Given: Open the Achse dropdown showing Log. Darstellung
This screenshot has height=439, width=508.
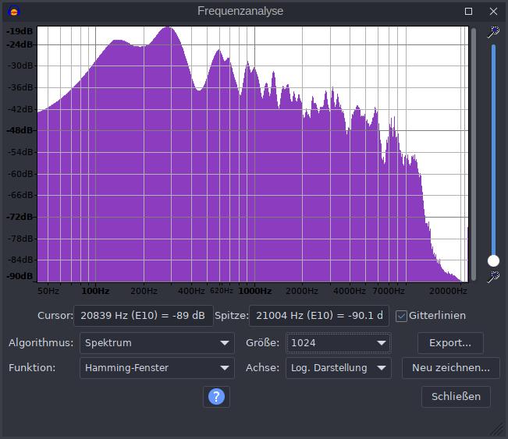Looking at the screenshot, I should tap(339, 368).
